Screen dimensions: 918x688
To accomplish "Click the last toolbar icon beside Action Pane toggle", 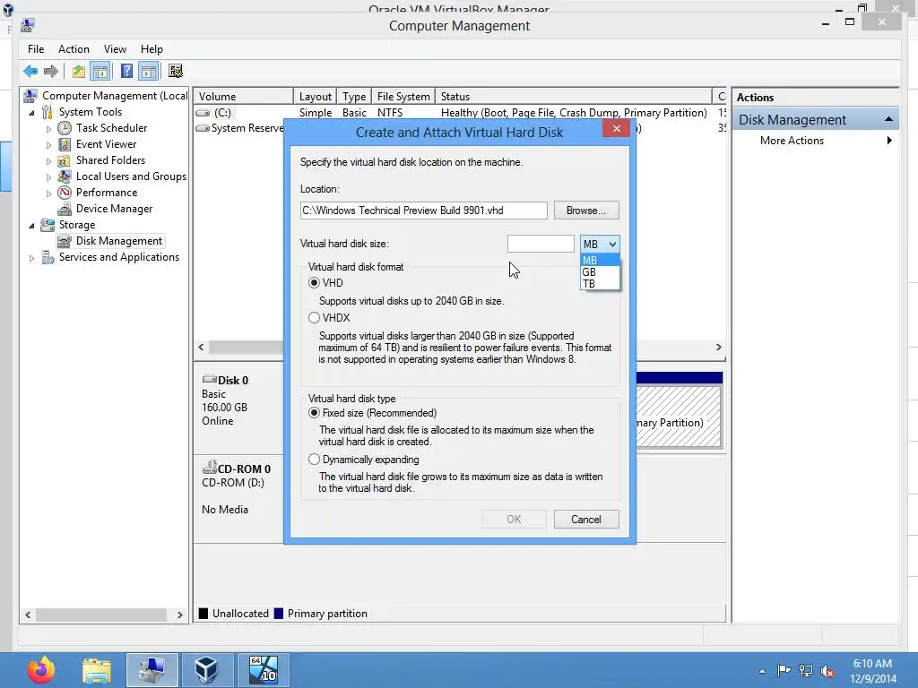I will click(x=176, y=72).
